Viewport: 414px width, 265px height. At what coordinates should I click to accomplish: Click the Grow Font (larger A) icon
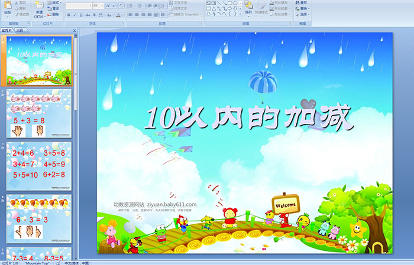108,5
